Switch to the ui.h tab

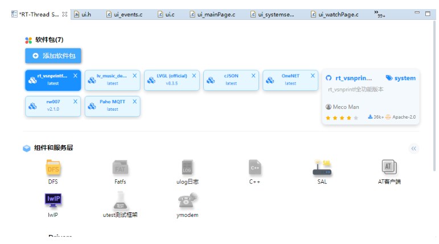pos(83,15)
